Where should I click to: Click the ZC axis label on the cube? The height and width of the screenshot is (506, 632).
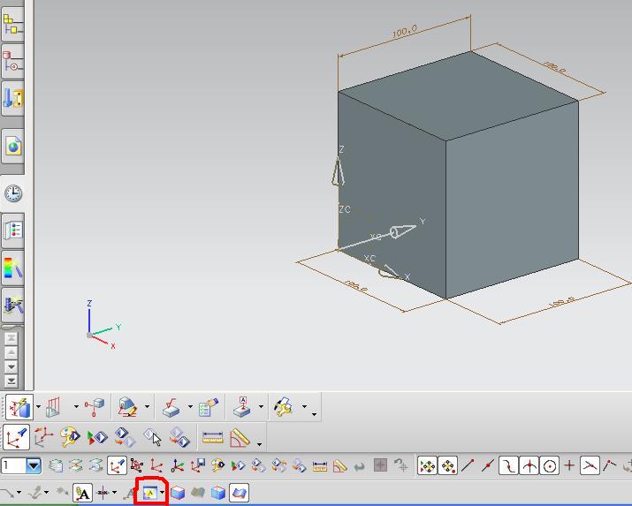click(345, 209)
